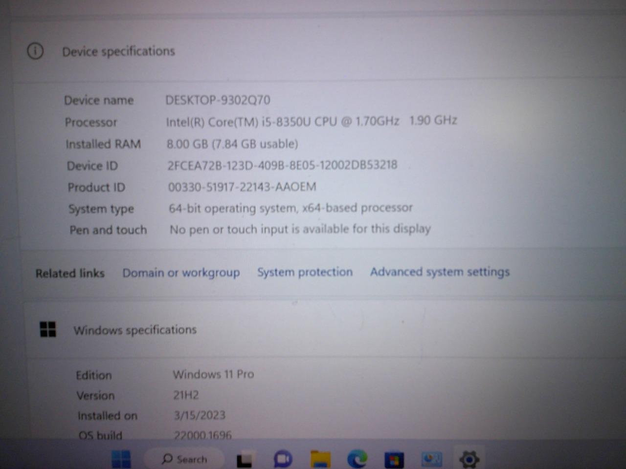The image size is (626, 469).
Task: Click the OS build label
Action: point(100,435)
